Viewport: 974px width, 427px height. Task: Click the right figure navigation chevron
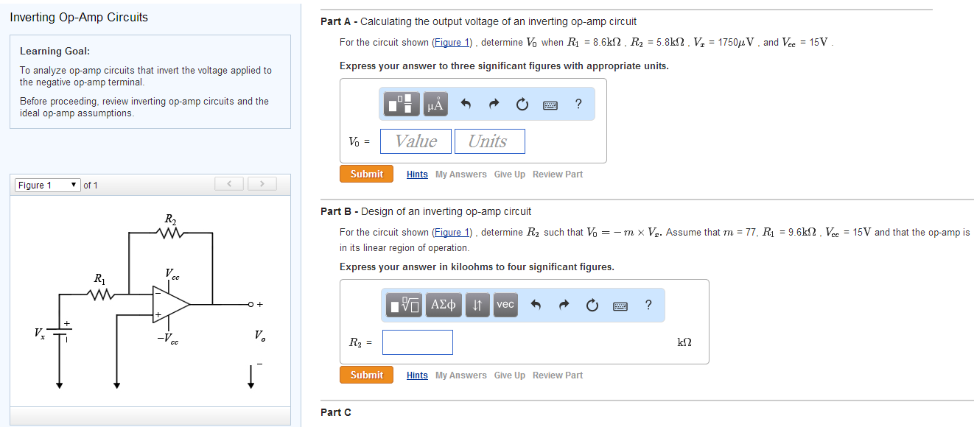tap(262, 183)
